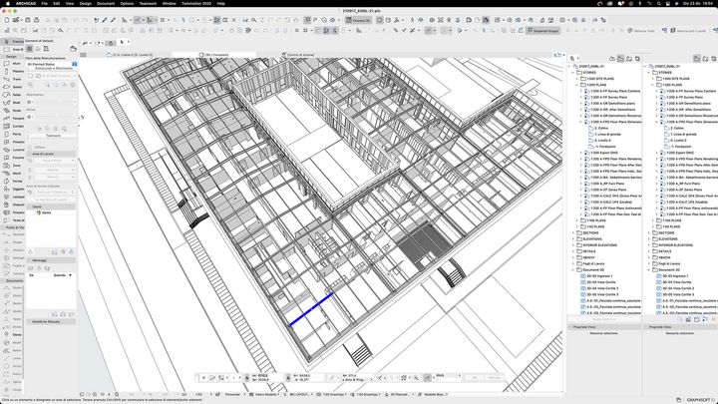This screenshot has height=404, width=718.
Task: Select the Finestra (window) tool
Action: 13,142
